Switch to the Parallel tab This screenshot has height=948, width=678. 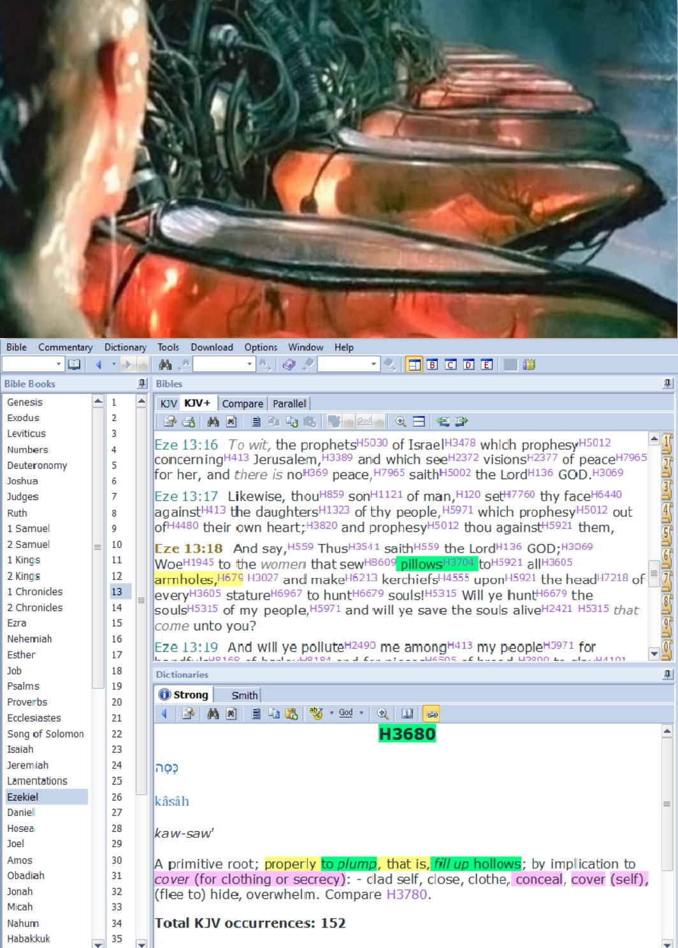click(289, 403)
